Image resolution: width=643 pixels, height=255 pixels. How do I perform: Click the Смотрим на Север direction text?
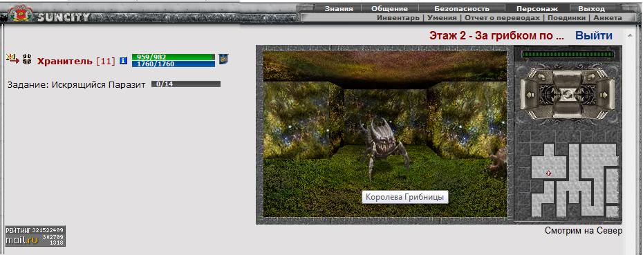pyautogui.click(x=584, y=231)
